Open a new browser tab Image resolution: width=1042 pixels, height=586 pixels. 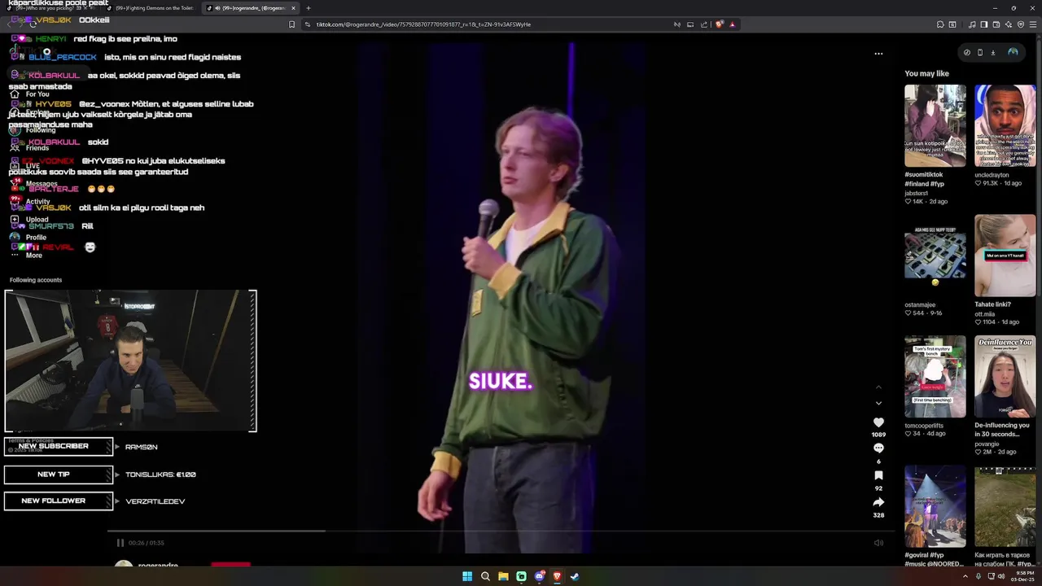309,8
